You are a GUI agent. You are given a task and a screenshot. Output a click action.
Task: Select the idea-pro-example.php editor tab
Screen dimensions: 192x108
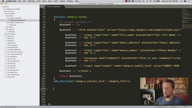click(x=55, y=7)
